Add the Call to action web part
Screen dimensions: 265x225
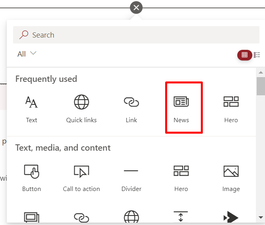point(81,178)
